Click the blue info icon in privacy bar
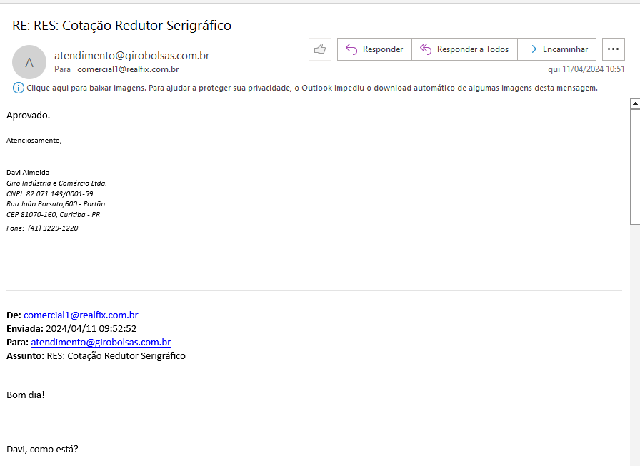Viewport: 640px width, 466px height. pos(18,88)
